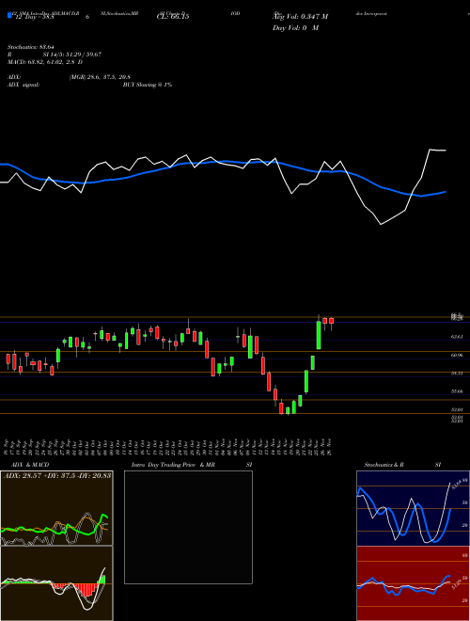Click the red MACD histogram bars

click(x=85, y=590)
